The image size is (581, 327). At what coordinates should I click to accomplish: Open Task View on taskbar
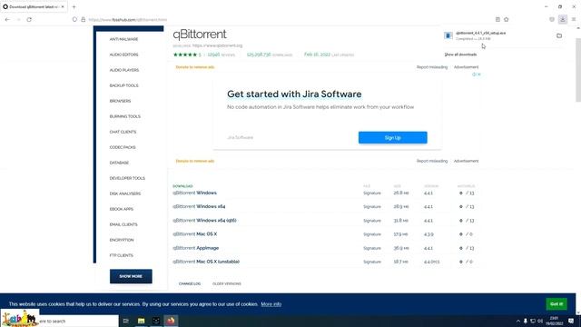[x=125, y=321]
